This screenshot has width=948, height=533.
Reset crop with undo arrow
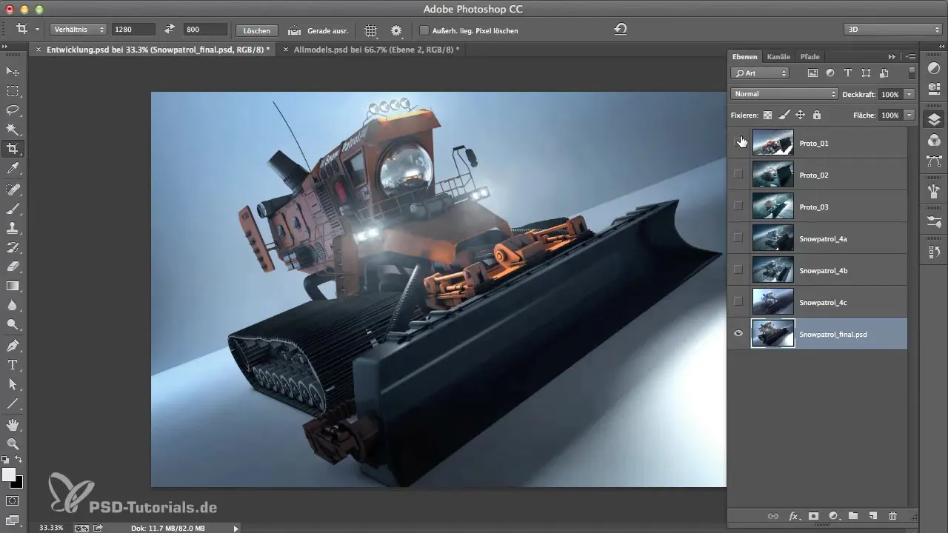tap(621, 30)
